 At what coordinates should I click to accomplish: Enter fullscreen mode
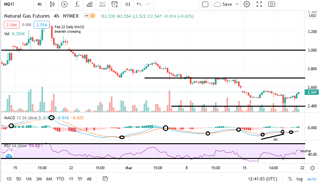tap(259, 4)
